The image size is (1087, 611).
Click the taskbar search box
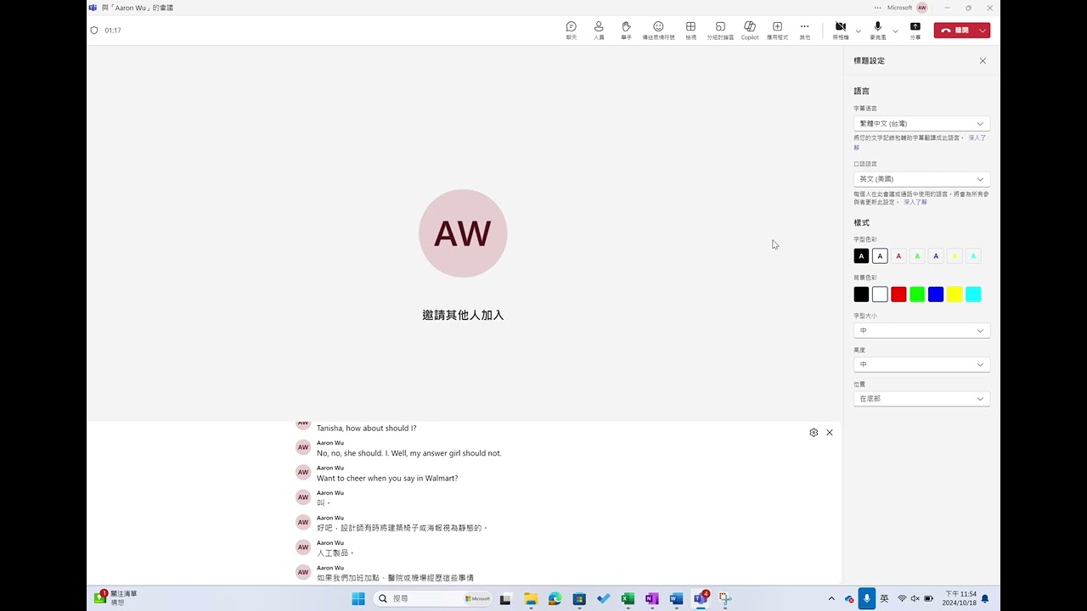(433, 598)
